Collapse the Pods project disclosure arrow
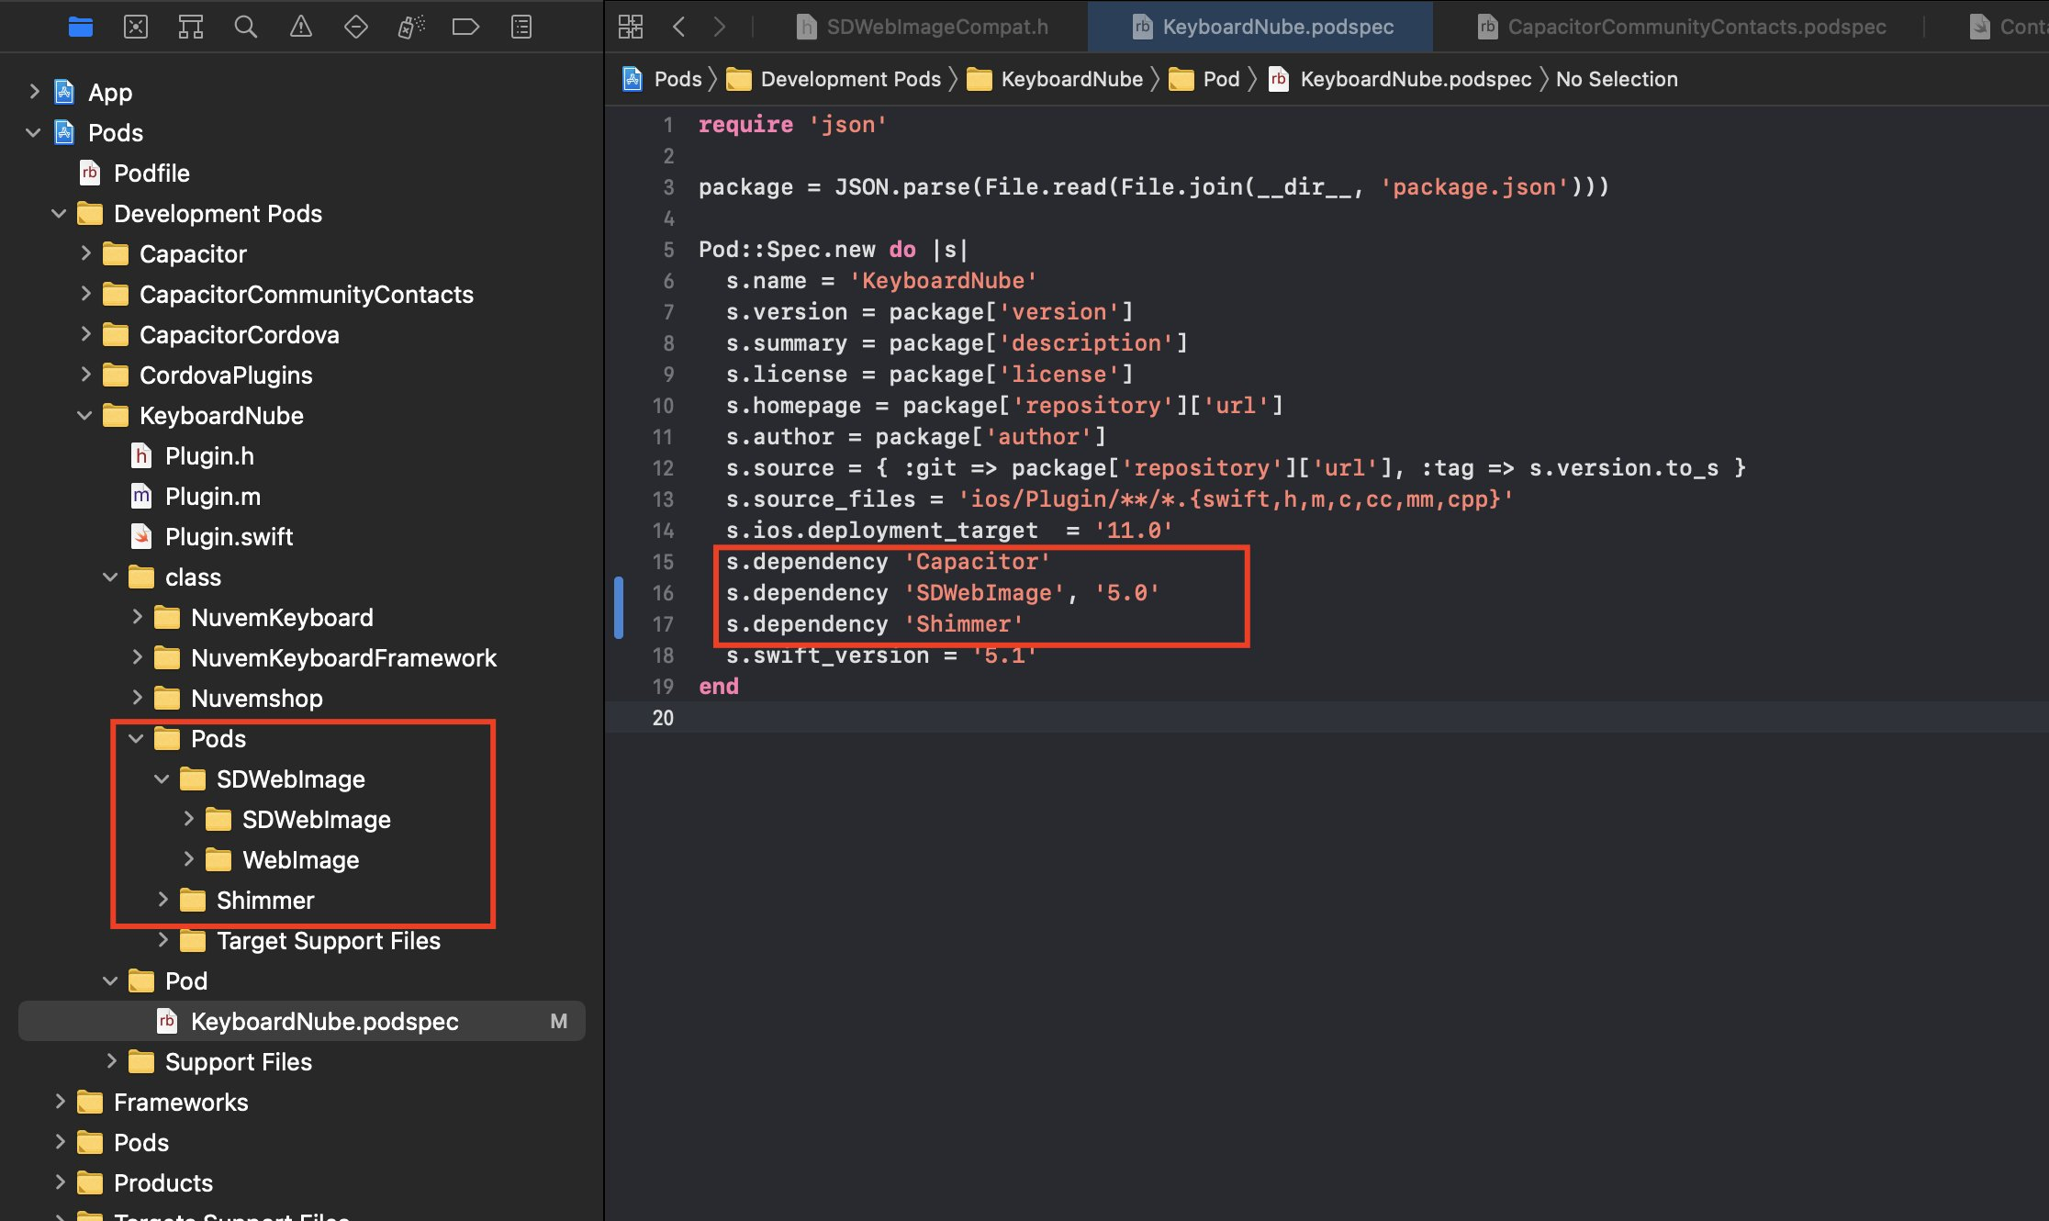This screenshot has width=2049, height=1221. coord(34,132)
